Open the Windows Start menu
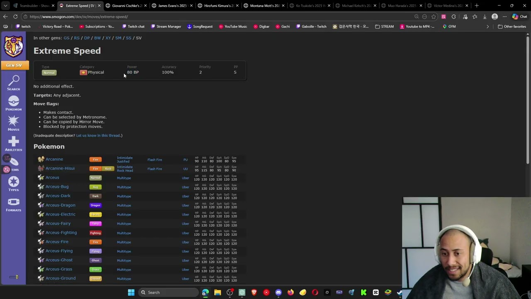Viewport: 531px width, 299px height. point(131,292)
